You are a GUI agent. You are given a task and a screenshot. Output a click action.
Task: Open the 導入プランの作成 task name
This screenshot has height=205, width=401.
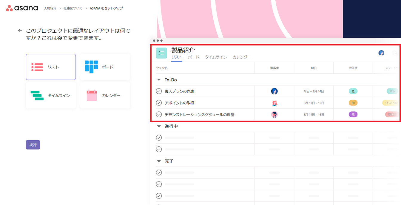click(179, 91)
